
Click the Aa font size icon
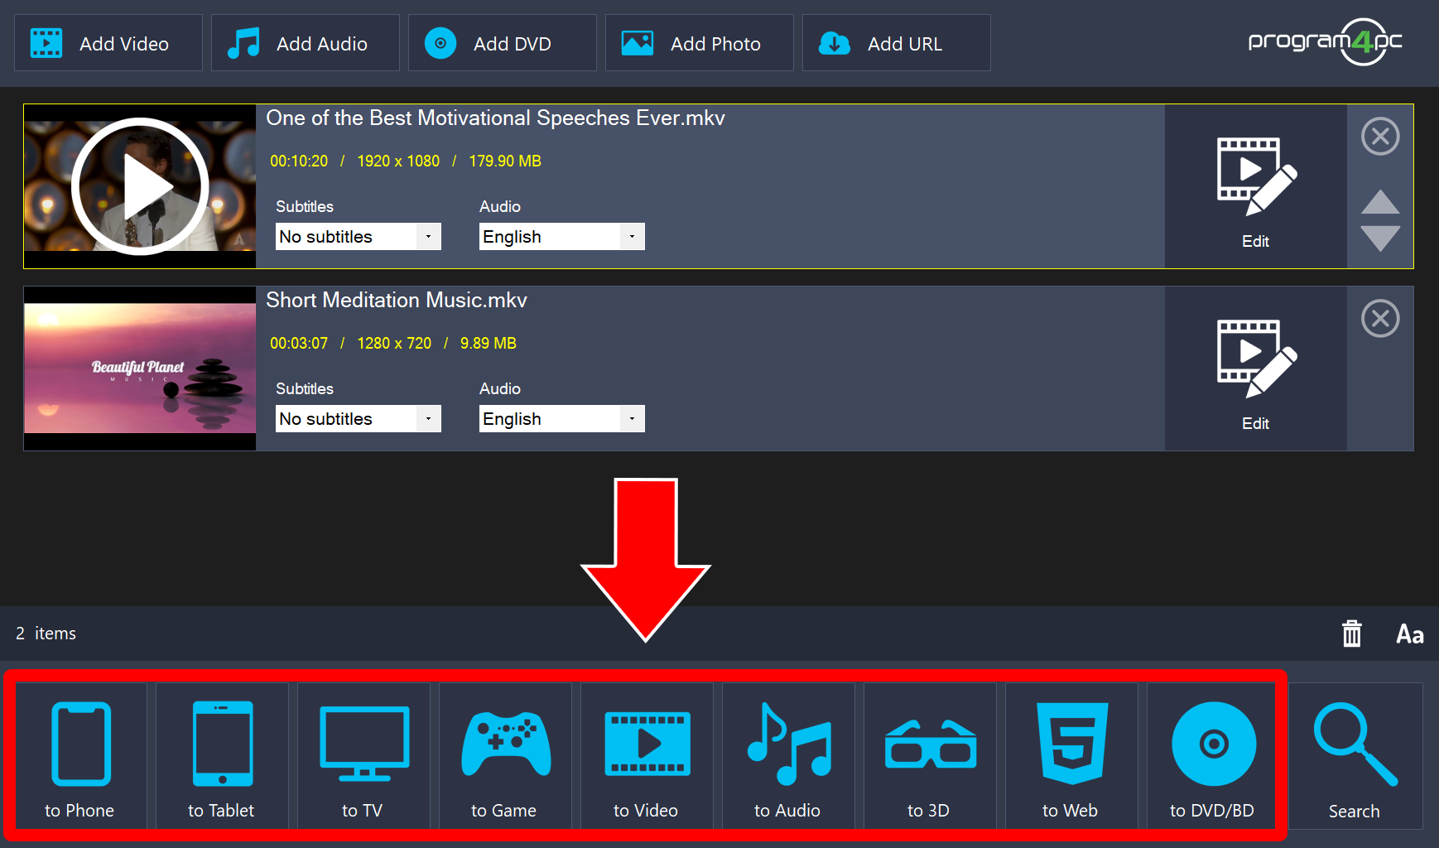tap(1410, 634)
